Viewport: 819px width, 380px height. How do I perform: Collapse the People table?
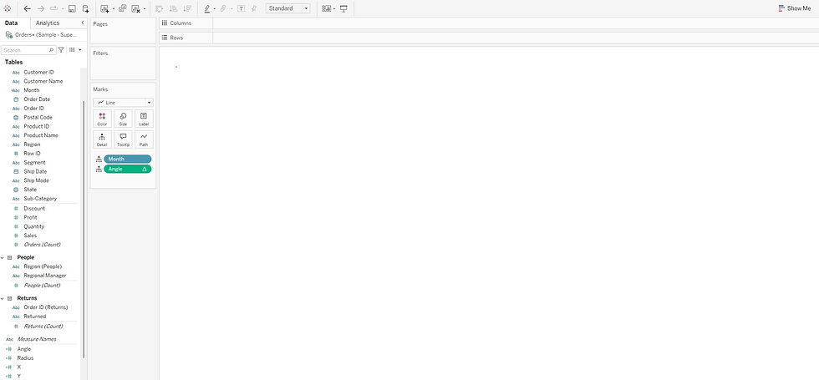click(x=3, y=257)
